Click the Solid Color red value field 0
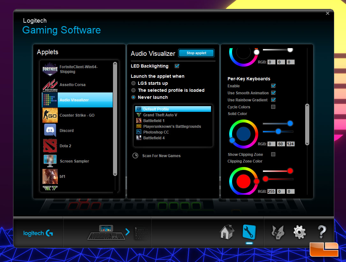This screenshot has width=346, height=262. pyautogui.click(x=271, y=144)
